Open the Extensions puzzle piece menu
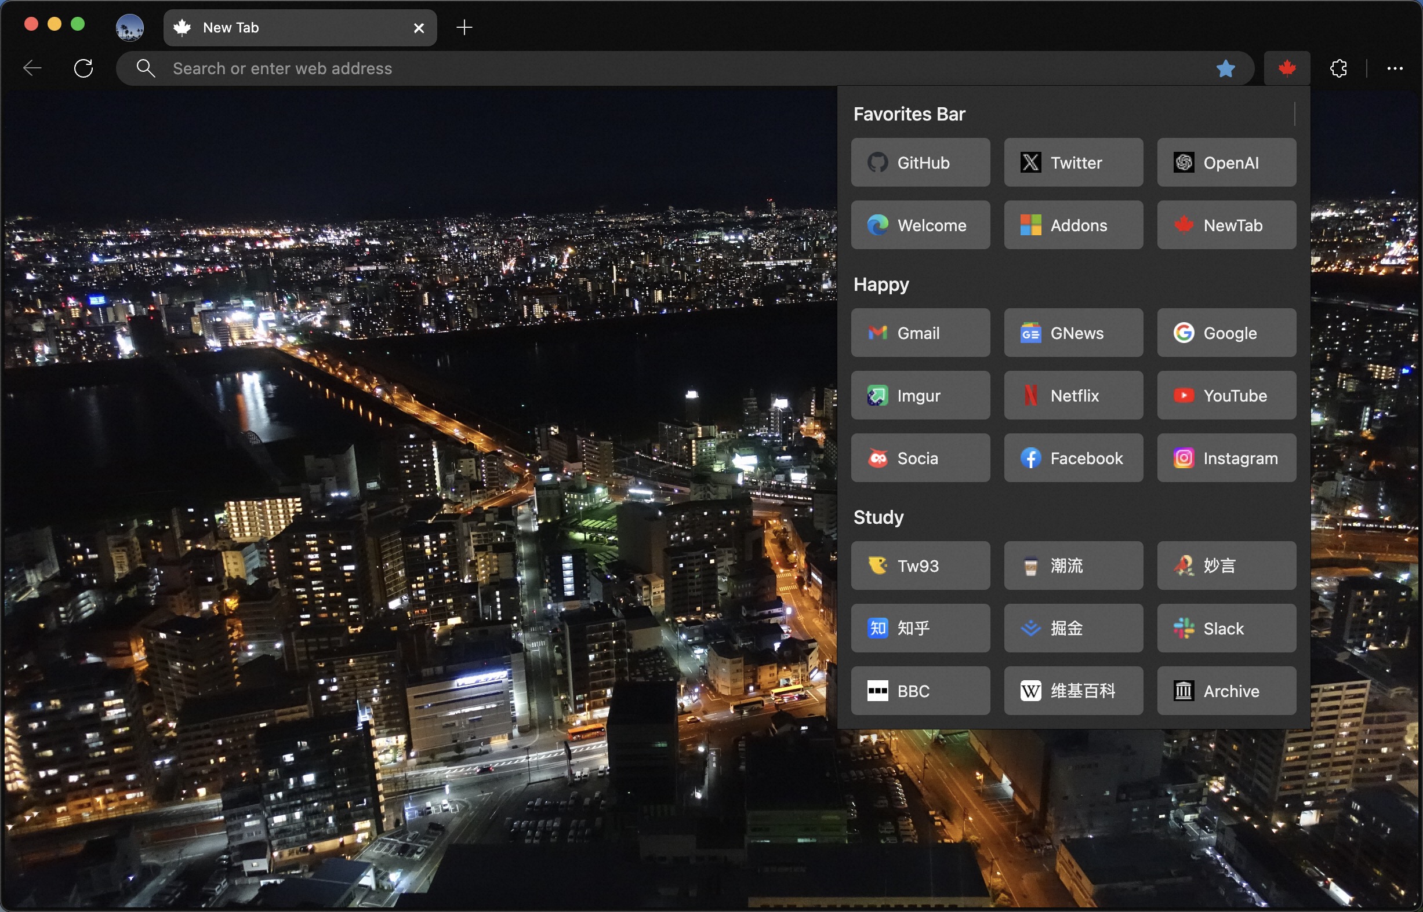The image size is (1423, 912). [1338, 69]
